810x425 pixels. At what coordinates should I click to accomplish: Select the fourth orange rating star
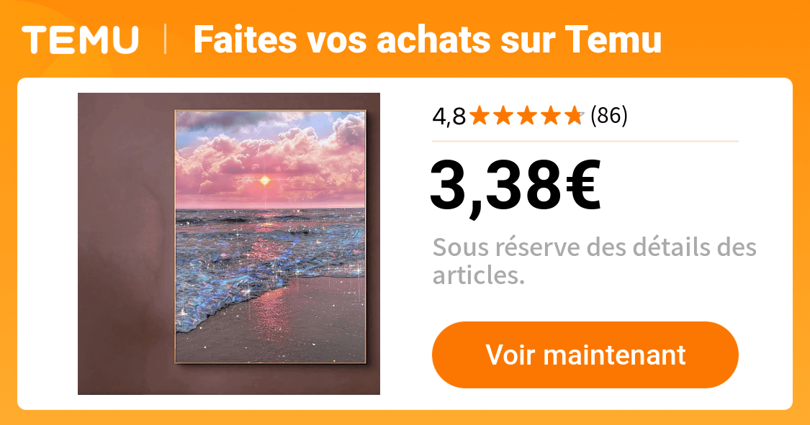551,116
